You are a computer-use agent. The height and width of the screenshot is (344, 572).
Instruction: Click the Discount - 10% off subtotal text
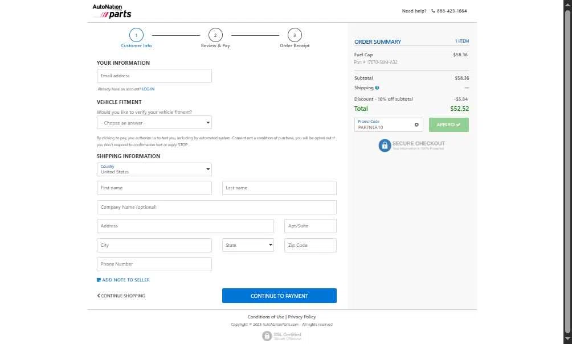[383, 99]
